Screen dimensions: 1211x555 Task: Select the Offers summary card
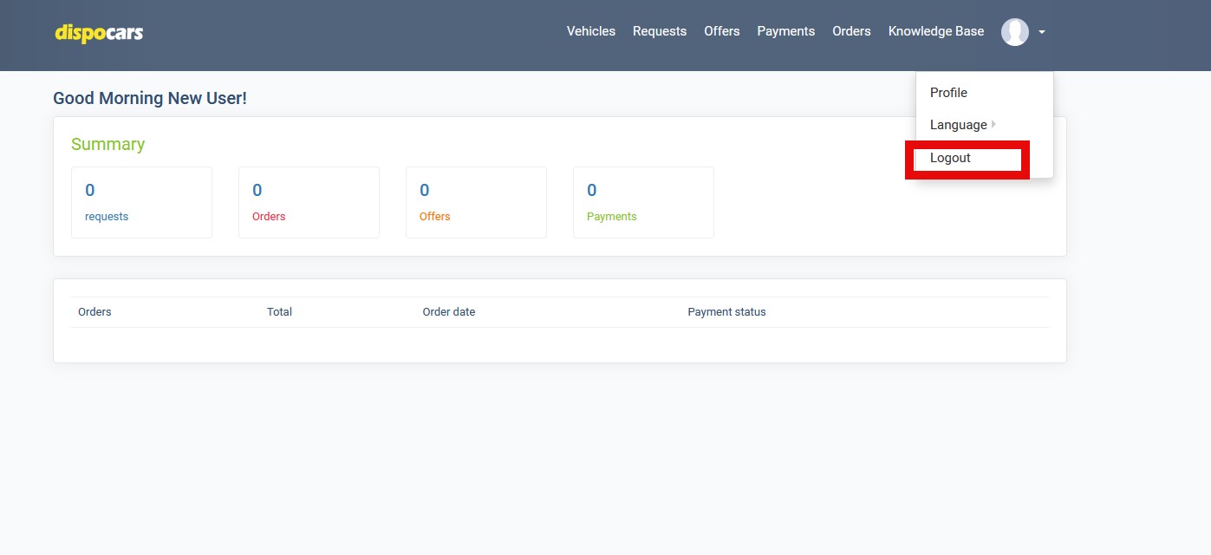pos(476,202)
